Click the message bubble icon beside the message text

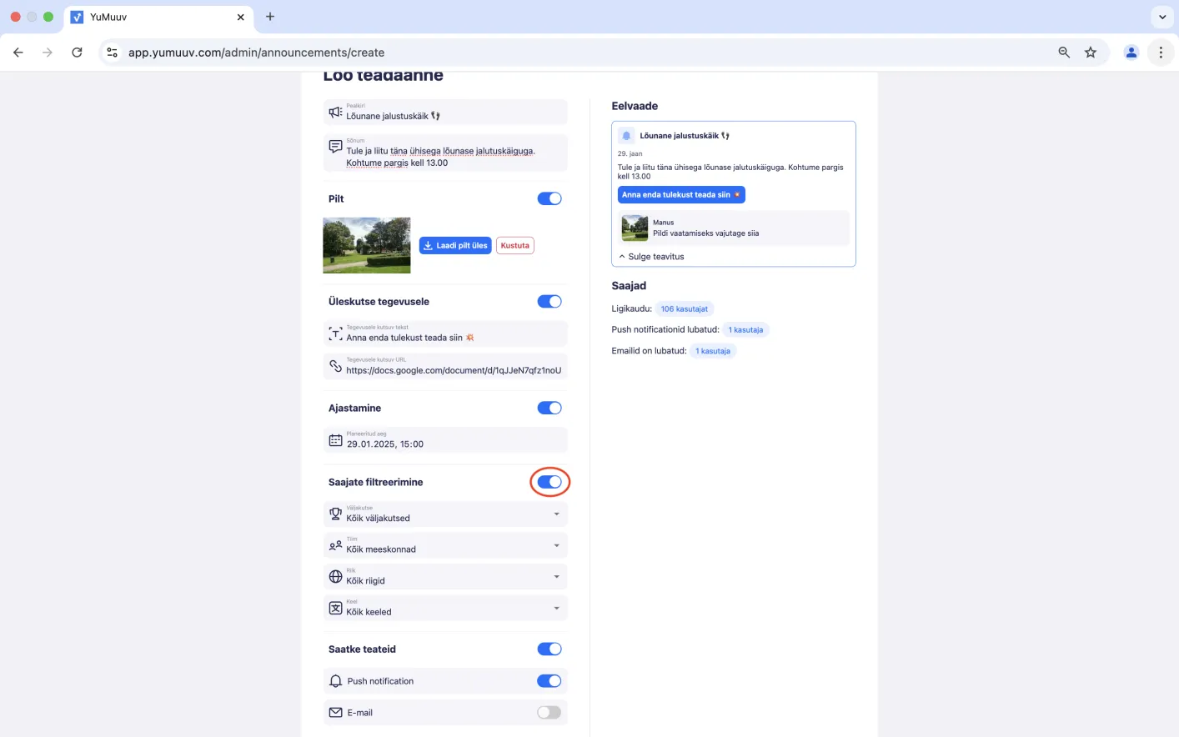click(x=335, y=147)
